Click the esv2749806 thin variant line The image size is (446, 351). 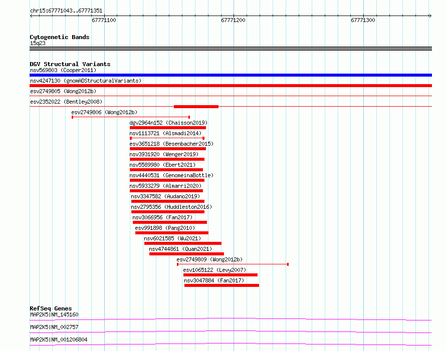131,117
